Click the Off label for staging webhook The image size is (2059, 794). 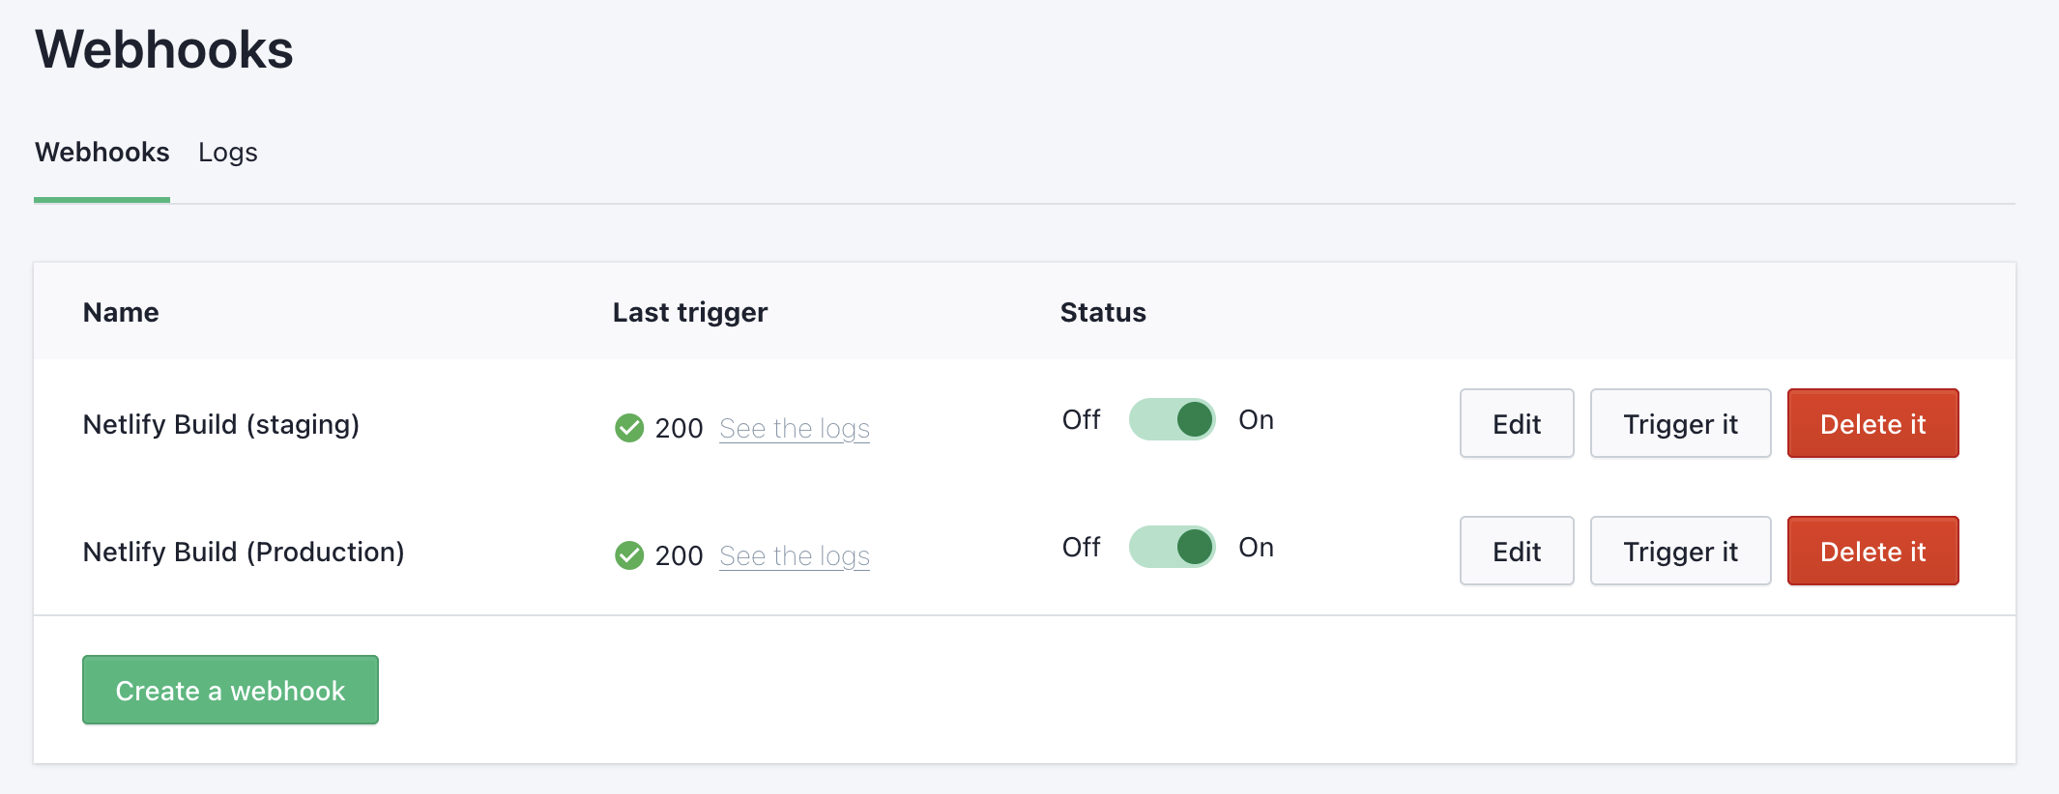[x=1081, y=419]
